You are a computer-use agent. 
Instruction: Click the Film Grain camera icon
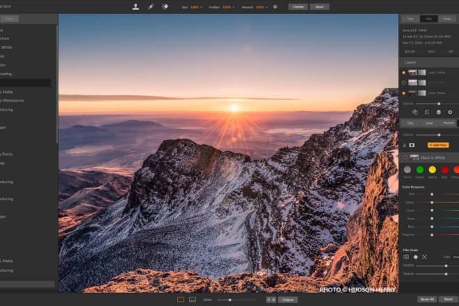click(x=406, y=257)
